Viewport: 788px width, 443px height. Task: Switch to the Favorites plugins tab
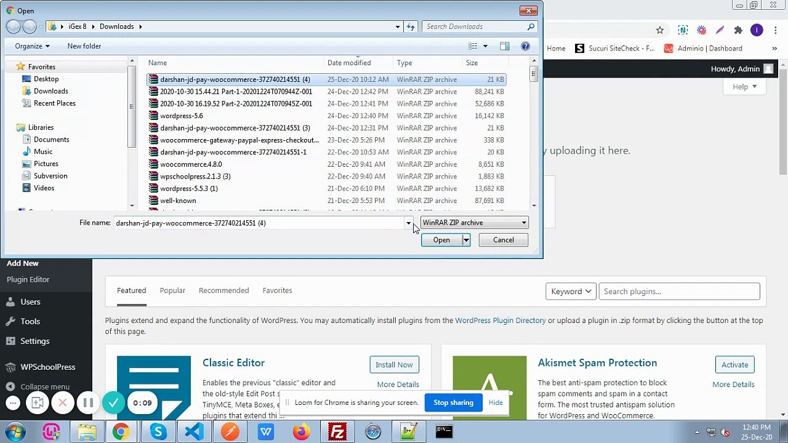tap(277, 290)
